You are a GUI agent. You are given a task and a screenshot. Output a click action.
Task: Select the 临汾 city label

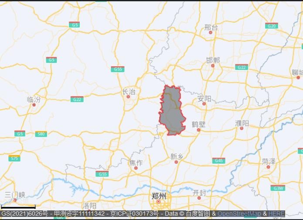coord(34,99)
